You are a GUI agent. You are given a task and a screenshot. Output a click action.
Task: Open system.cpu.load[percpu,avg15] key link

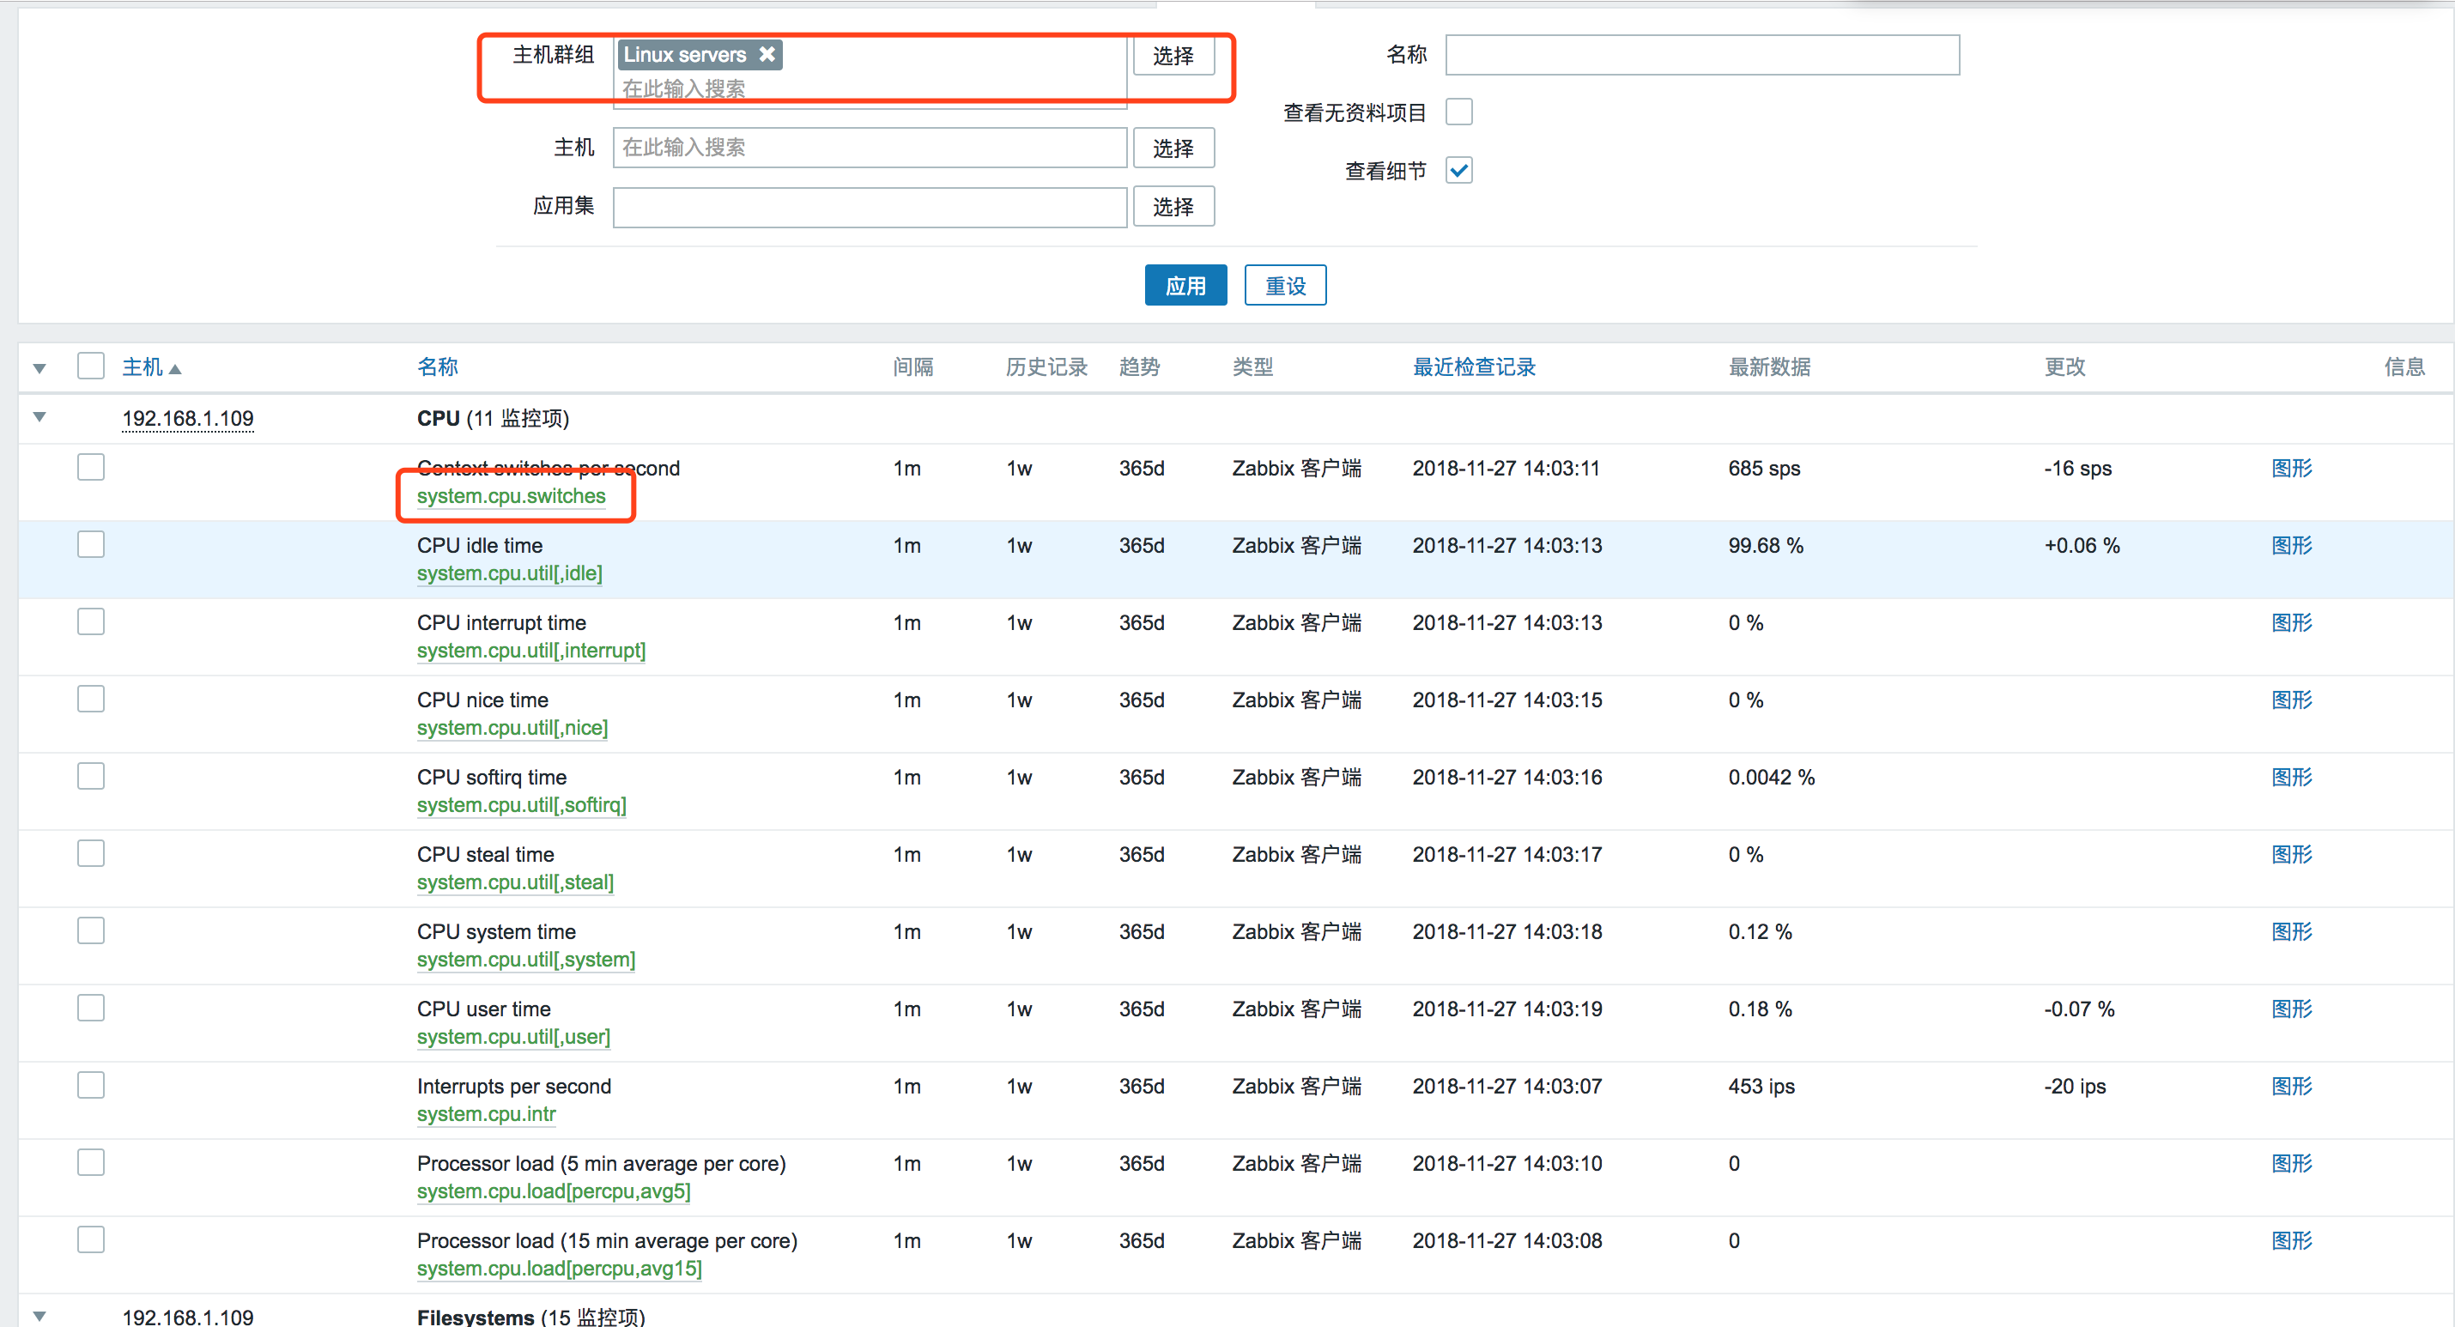pos(560,1268)
